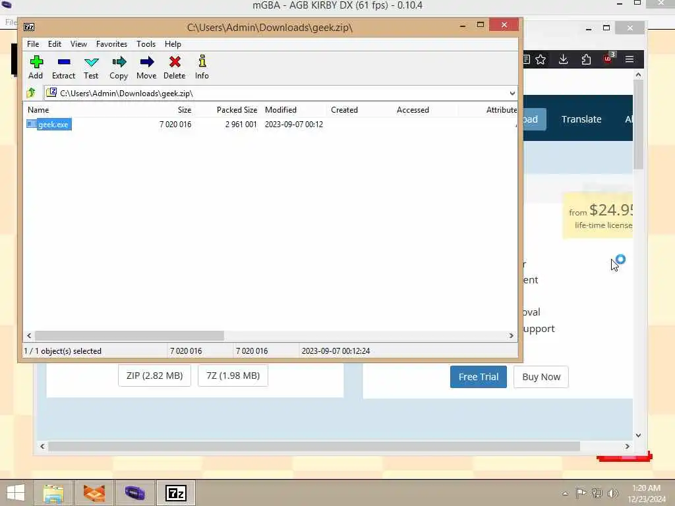This screenshot has width=675, height=506.
Task: Click browser vertical scrollbar down arrow
Action: point(638,436)
